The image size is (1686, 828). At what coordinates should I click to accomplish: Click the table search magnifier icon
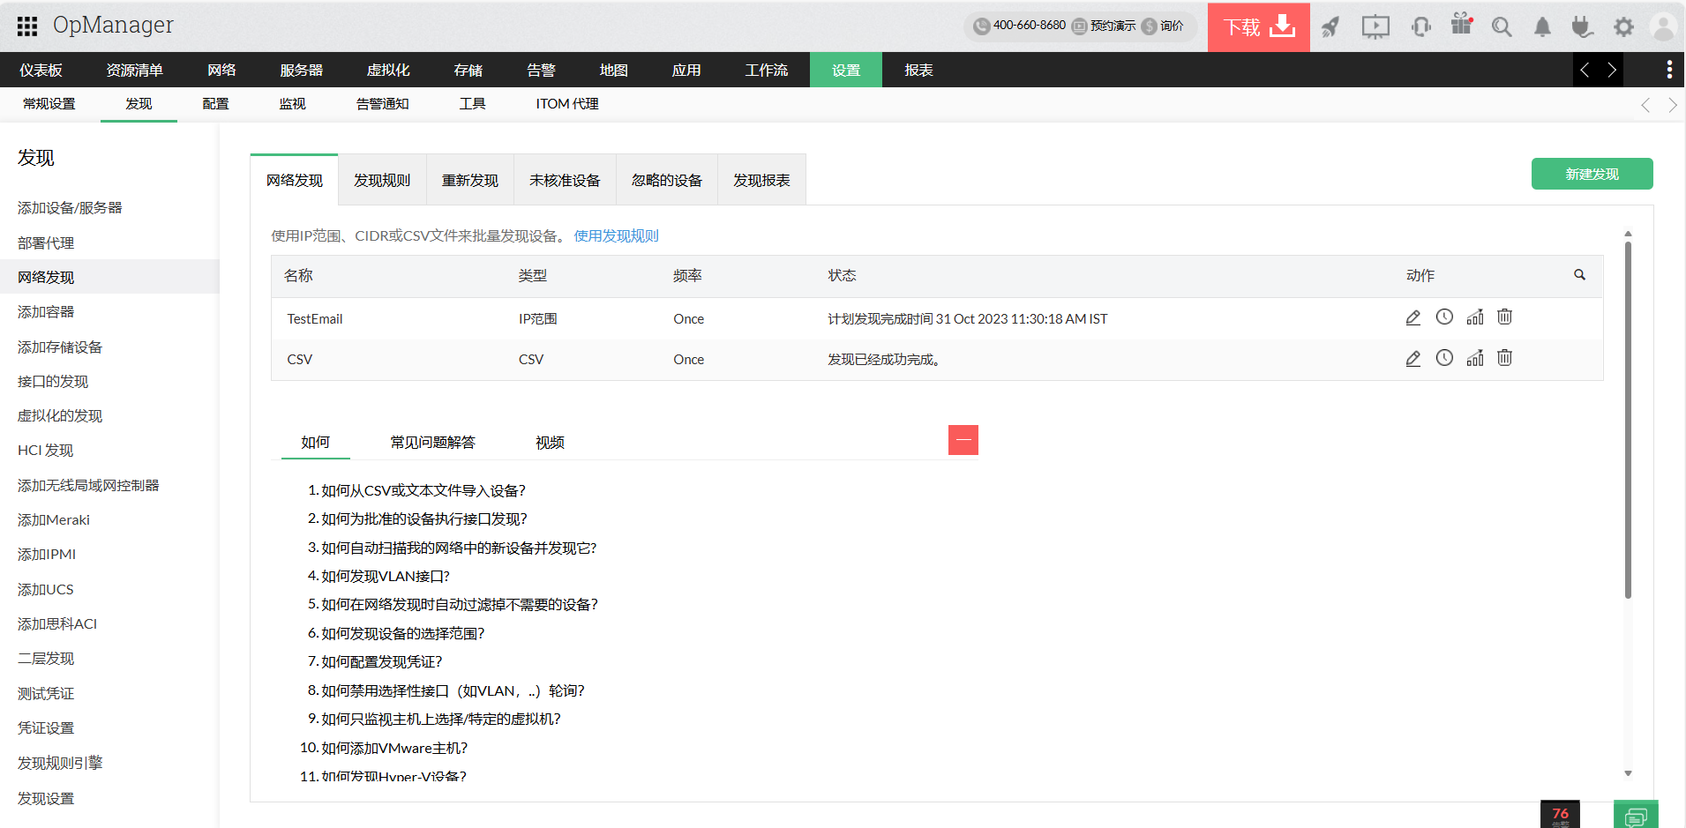[x=1579, y=275]
